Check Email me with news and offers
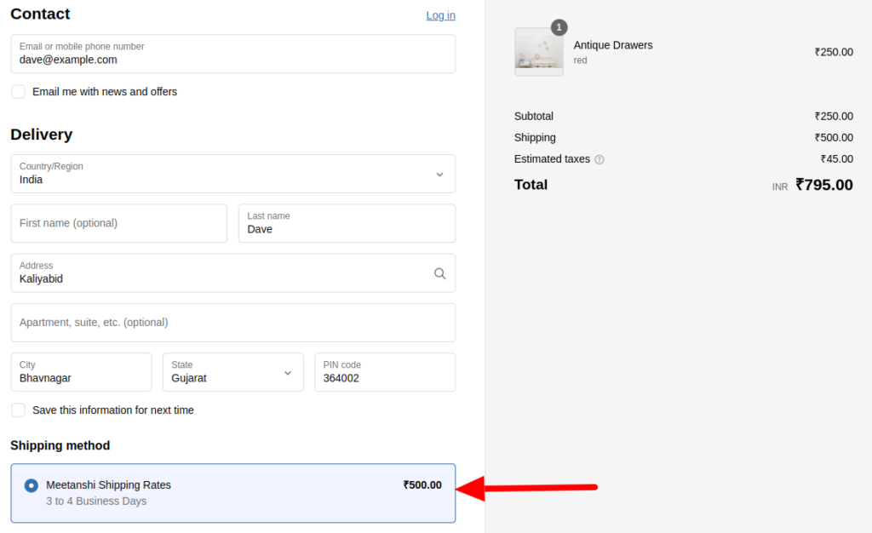Screen dimensions: 872x533 (x=19, y=92)
